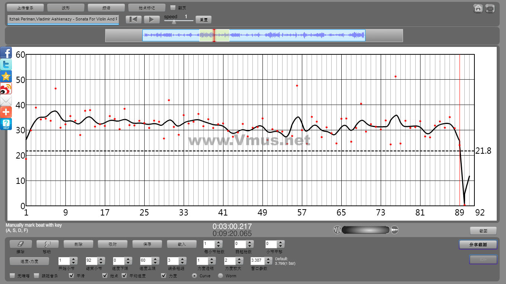The height and width of the screenshot is (284, 506).
Task: Select the move (移动) tool
Action: (47, 244)
